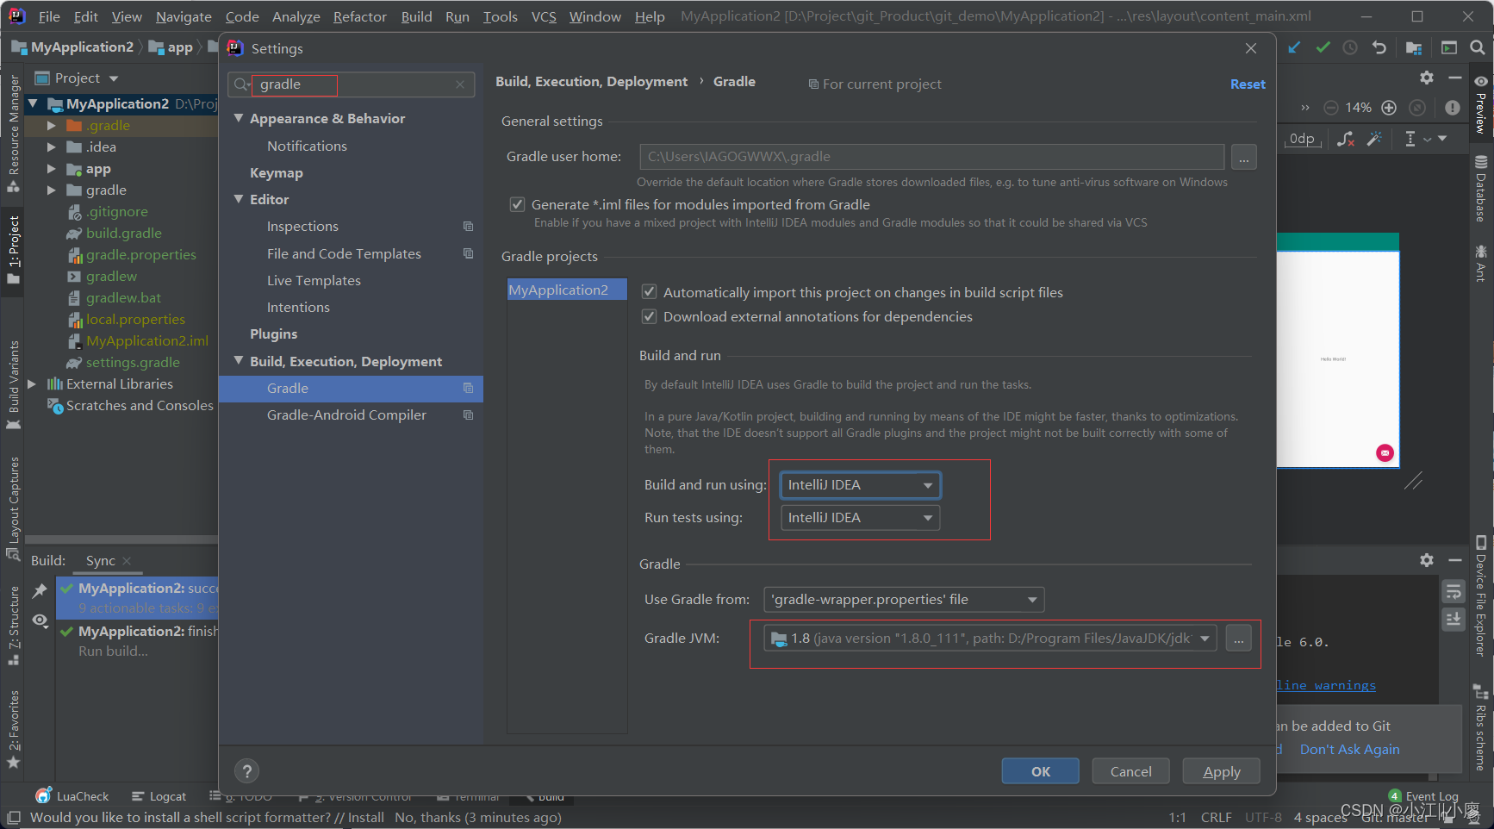This screenshot has height=829, width=1494.
Task: Open the Refactor menu
Action: pyautogui.click(x=359, y=16)
